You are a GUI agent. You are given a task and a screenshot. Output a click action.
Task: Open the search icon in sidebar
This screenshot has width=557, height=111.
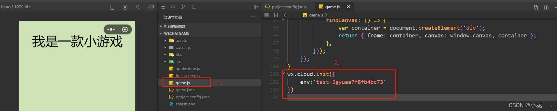click(173, 6)
